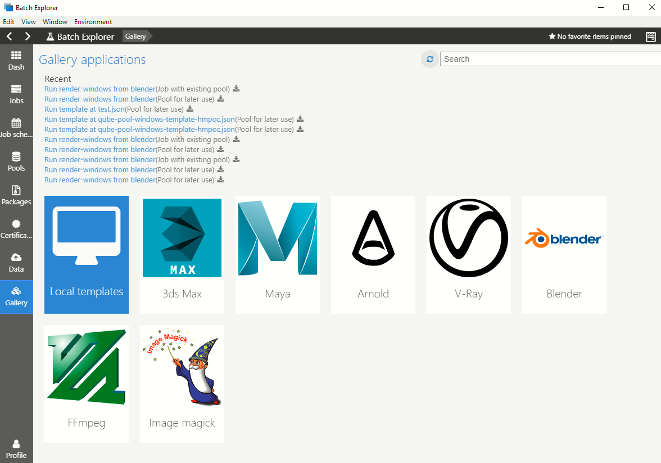Viewport: 661px width, 463px height.
Task: Click the Batch Explorer flask home icon
Action: (49, 36)
